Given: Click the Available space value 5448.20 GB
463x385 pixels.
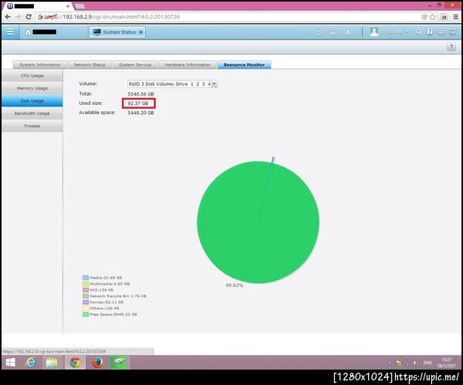Looking at the screenshot, I should pyautogui.click(x=140, y=113).
